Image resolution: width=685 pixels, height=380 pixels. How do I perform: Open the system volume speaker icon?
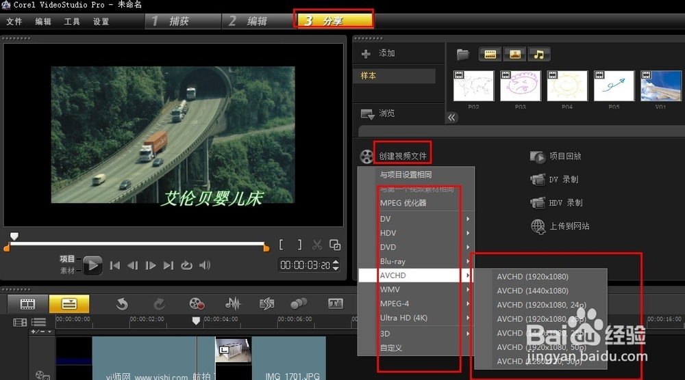(x=205, y=265)
